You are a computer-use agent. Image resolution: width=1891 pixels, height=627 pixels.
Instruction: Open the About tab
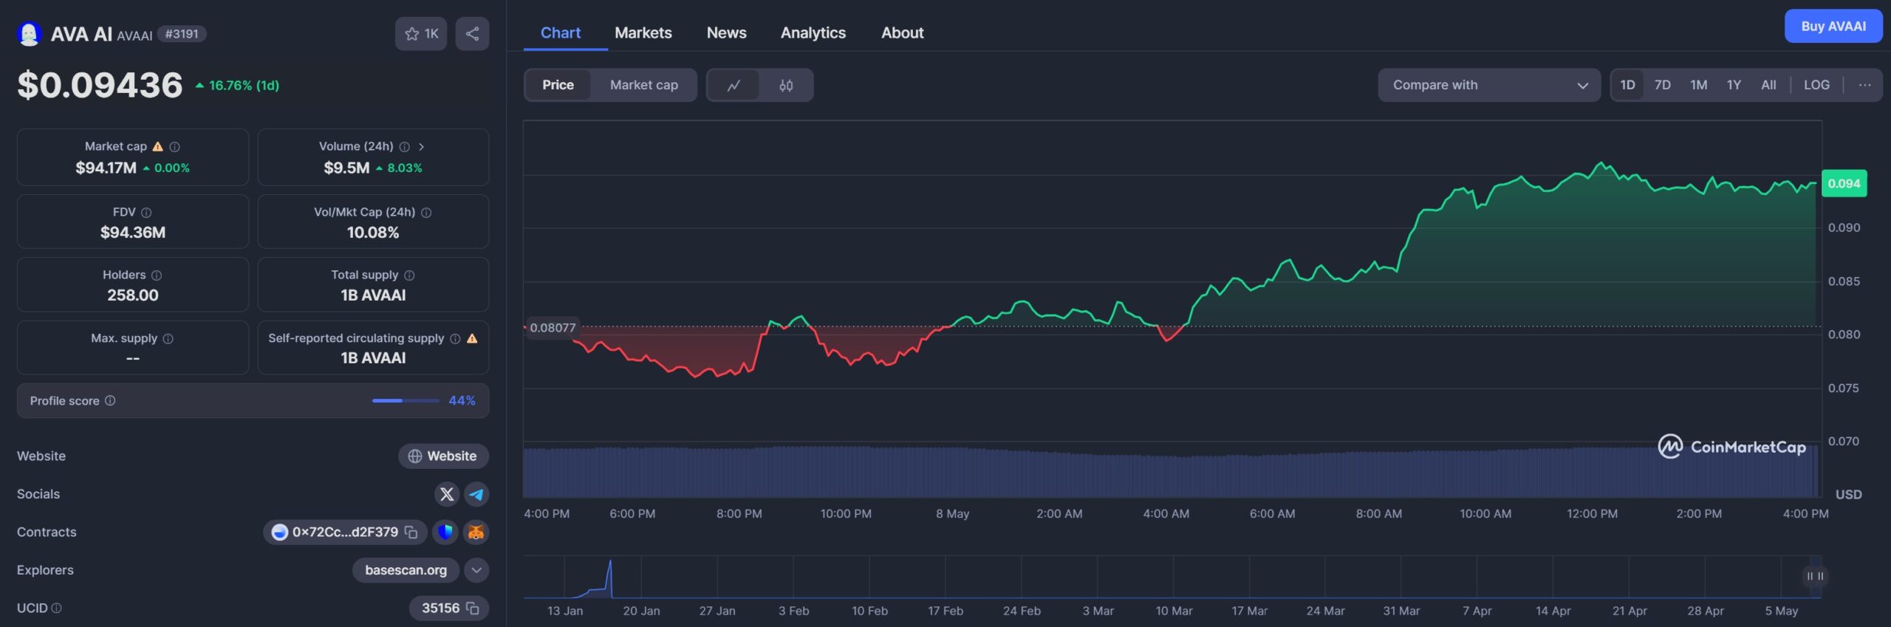coord(902,33)
